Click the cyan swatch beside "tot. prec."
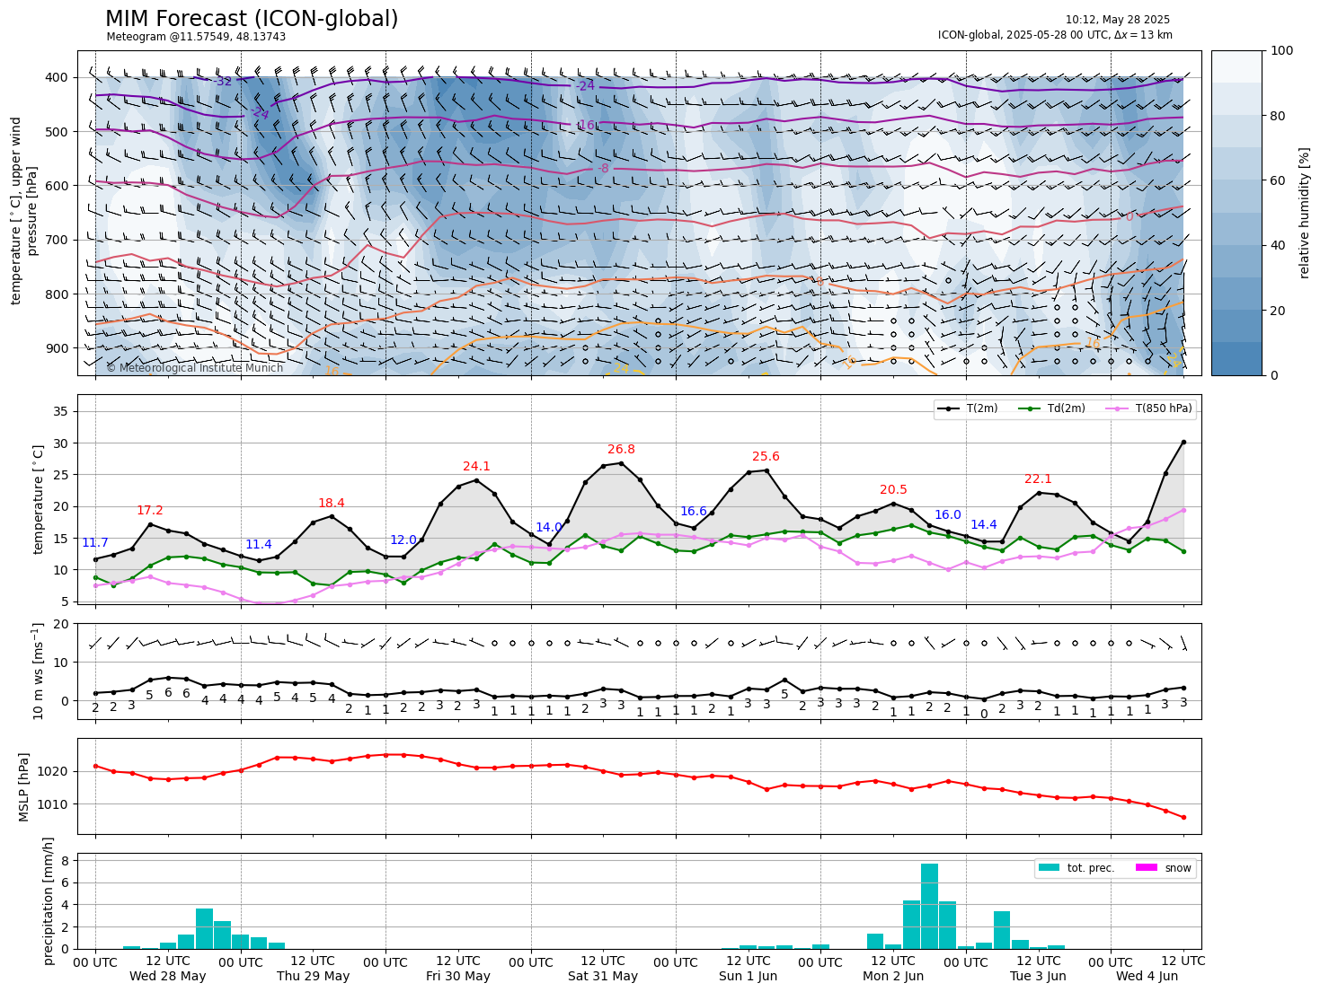1320x992 pixels. 1049,868
